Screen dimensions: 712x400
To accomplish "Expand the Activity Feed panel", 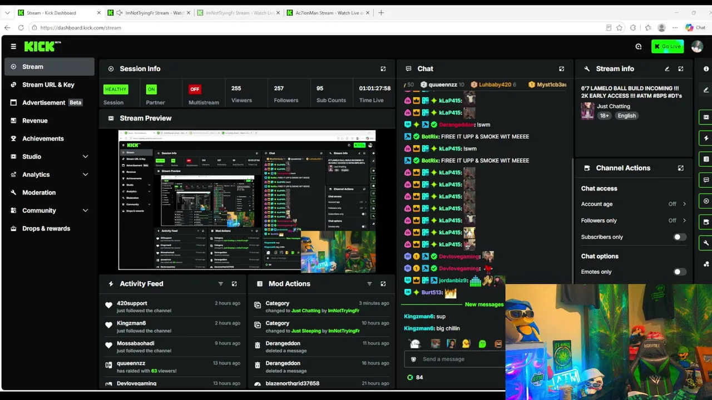I will click(234, 284).
